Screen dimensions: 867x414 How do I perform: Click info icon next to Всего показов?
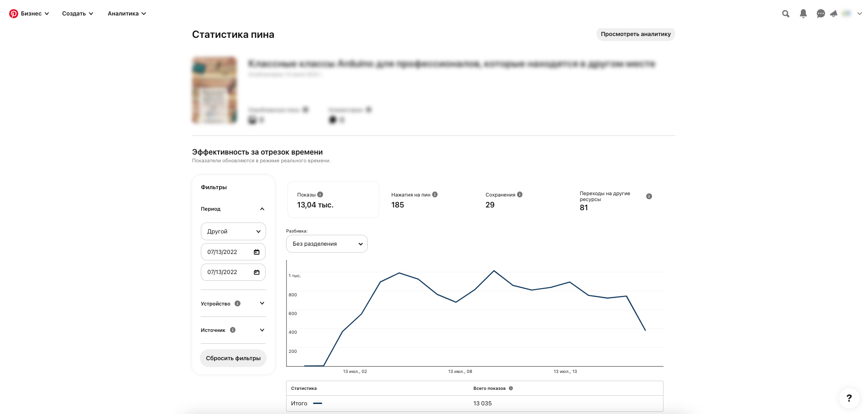511,388
